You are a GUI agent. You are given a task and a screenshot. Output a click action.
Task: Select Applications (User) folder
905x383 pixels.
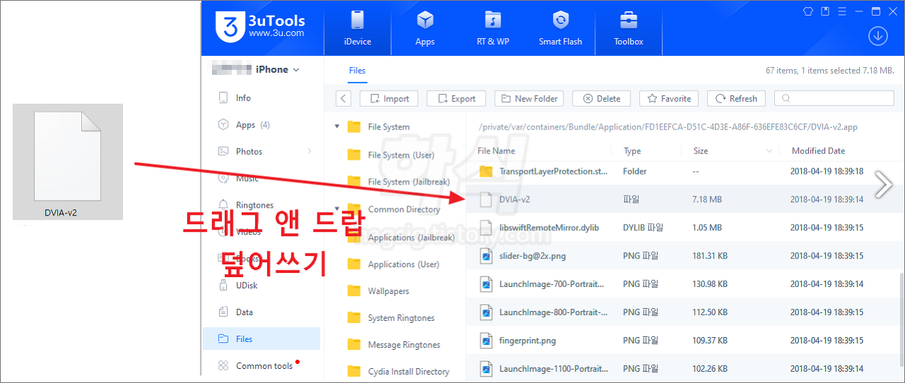click(x=403, y=264)
